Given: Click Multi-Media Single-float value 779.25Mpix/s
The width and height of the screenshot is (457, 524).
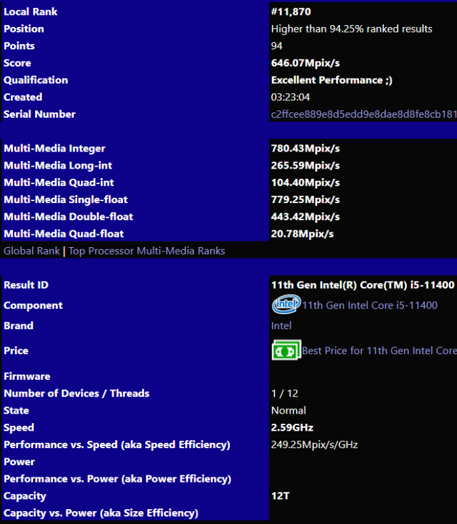Looking at the screenshot, I should pos(306,200).
